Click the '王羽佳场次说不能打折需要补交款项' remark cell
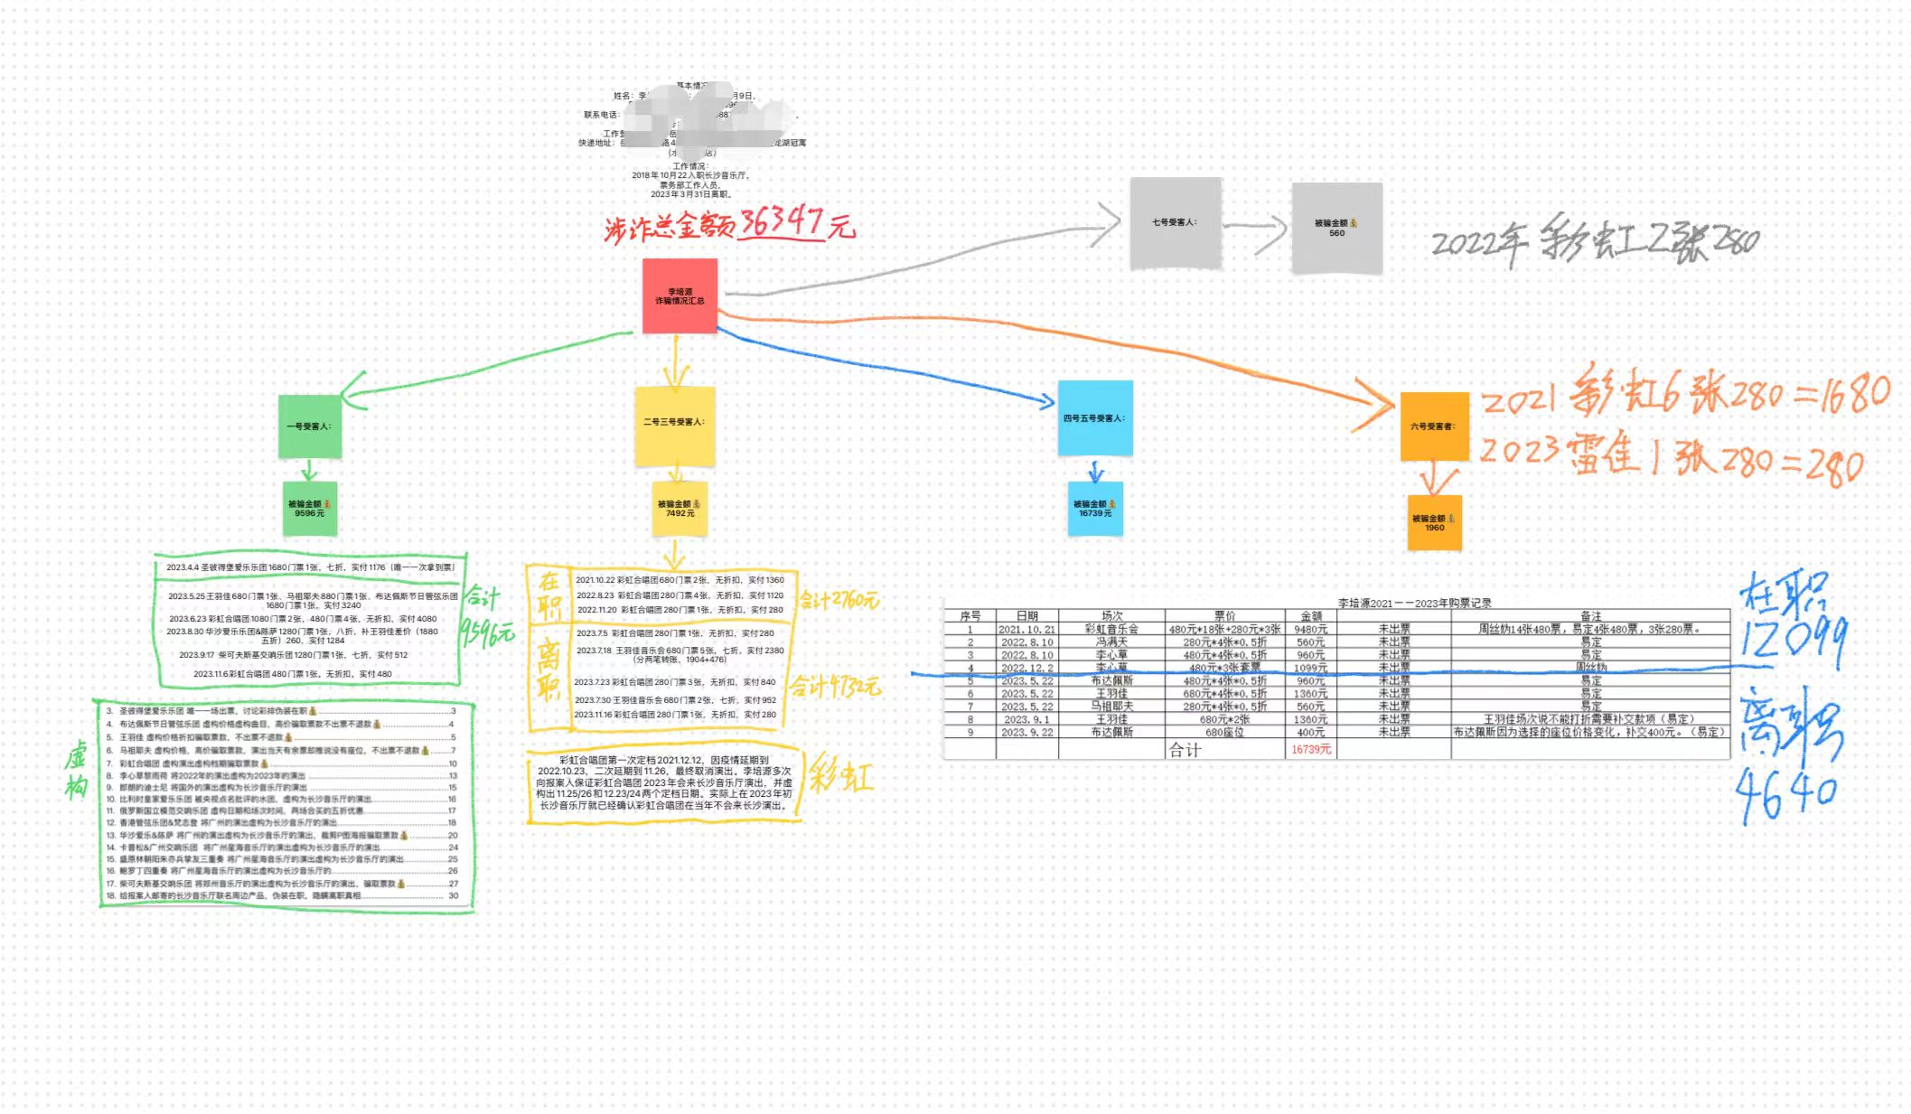The image size is (1911, 1114). click(1590, 719)
